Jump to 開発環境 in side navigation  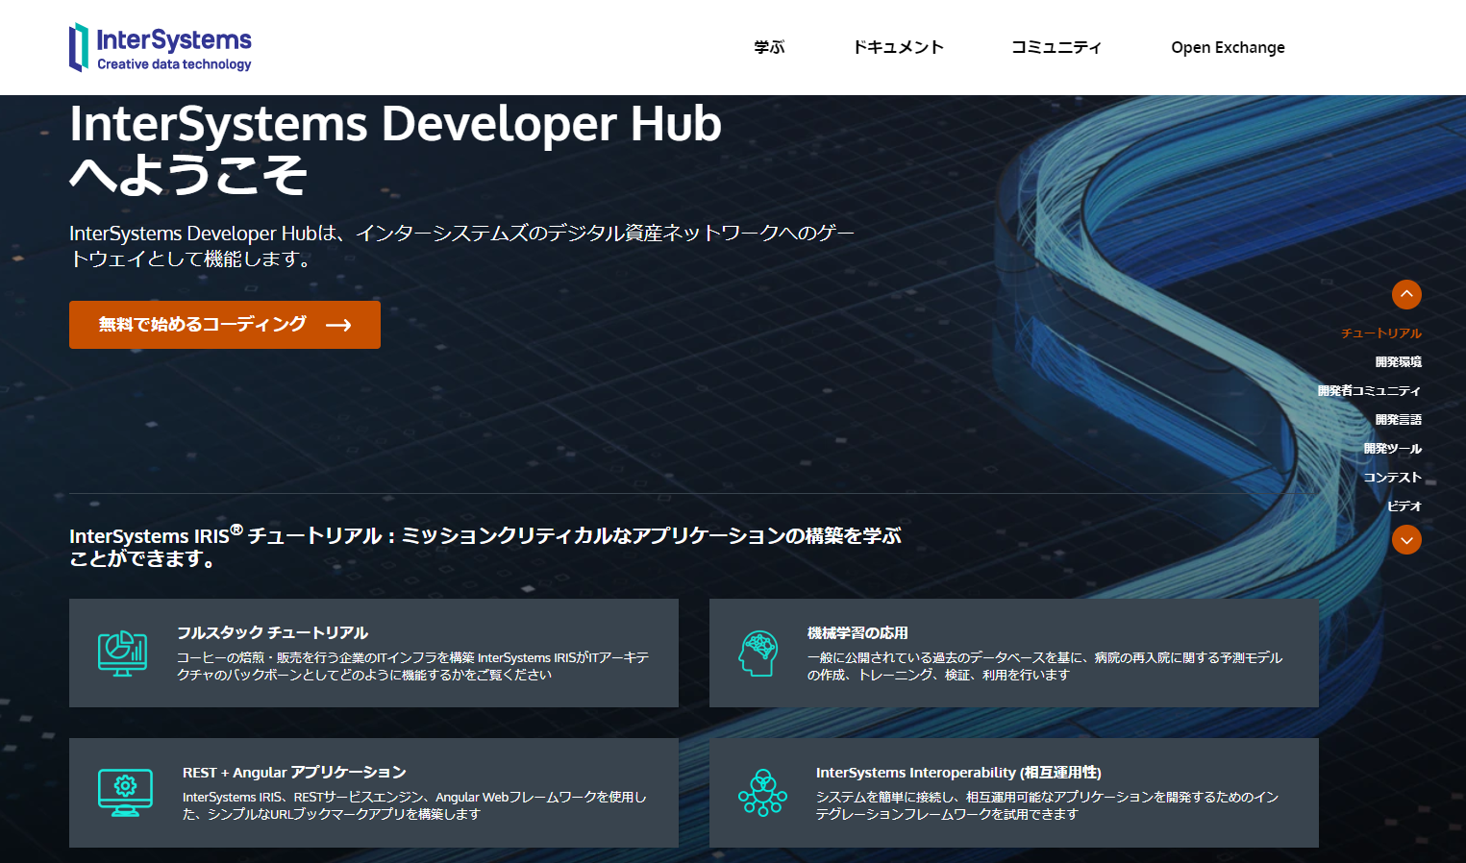1399,362
